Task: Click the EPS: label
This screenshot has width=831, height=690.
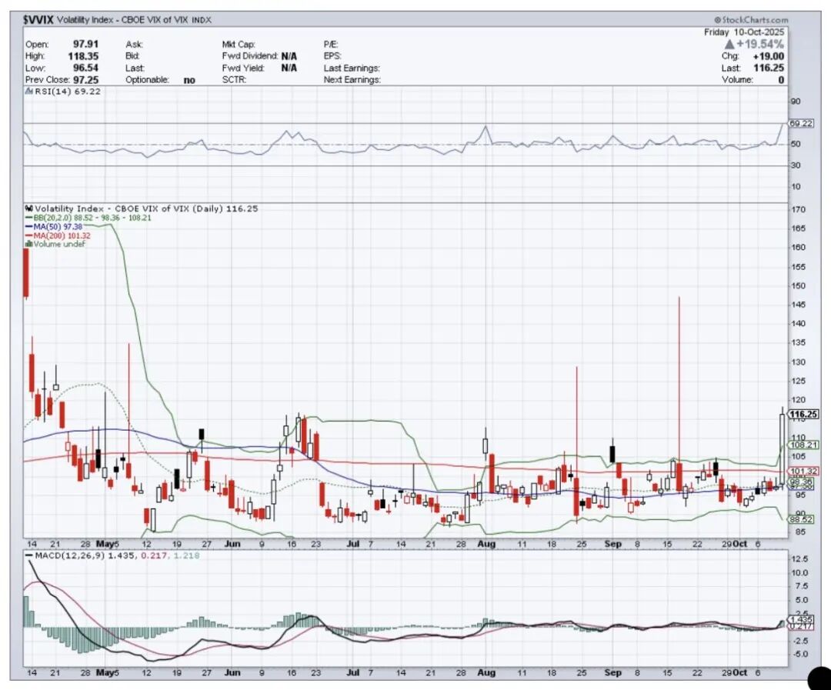Action: click(332, 56)
